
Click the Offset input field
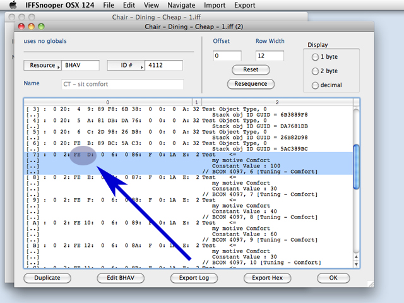(x=227, y=56)
